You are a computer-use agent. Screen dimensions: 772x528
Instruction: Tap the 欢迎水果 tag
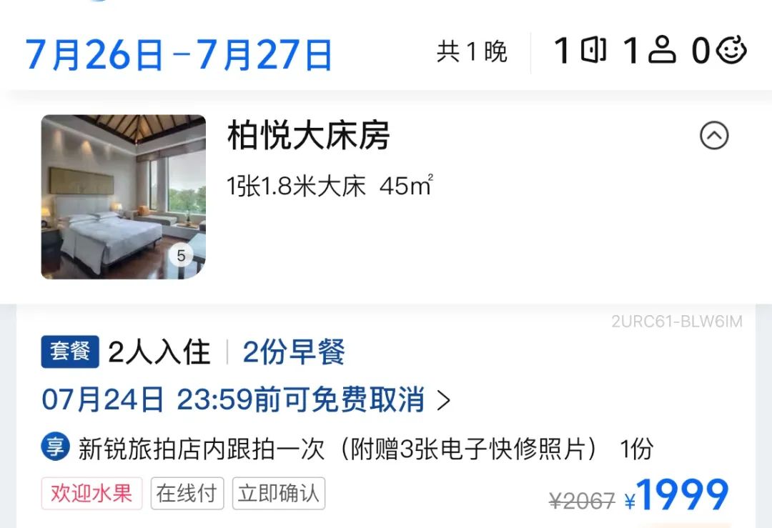click(x=91, y=493)
